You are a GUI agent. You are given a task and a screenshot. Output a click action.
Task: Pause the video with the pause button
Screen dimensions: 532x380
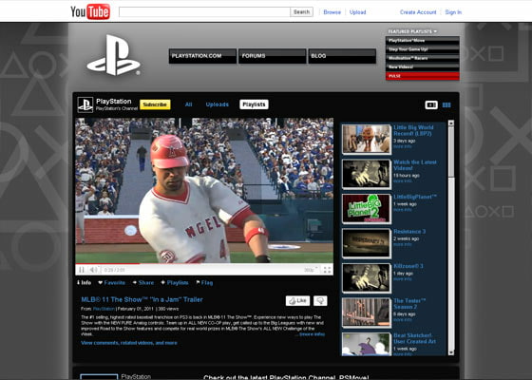tap(82, 270)
